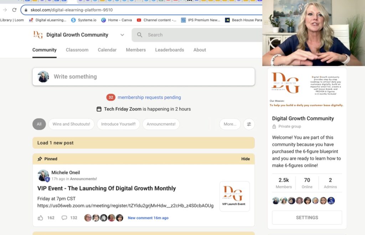The height and width of the screenshot is (235, 365).
Task: Open the Announcments! category link on post
Action: 83,179
